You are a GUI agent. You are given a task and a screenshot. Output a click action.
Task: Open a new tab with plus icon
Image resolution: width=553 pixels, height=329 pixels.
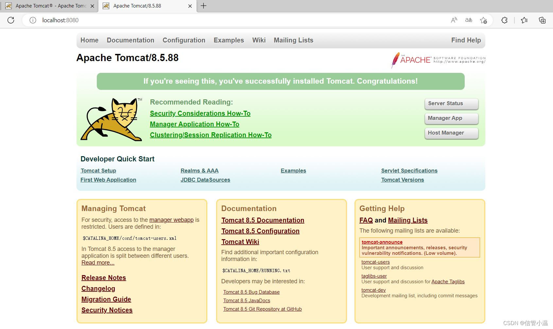[x=203, y=6]
